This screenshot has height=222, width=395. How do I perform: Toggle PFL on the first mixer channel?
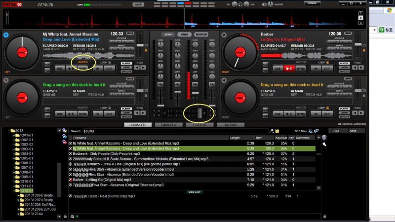161,84
